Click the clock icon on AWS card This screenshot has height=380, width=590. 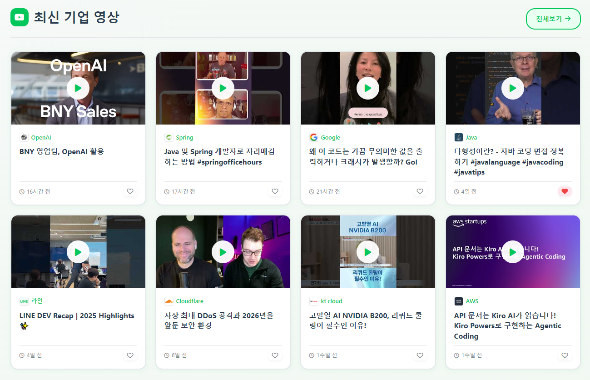pyautogui.click(x=456, y=355)
